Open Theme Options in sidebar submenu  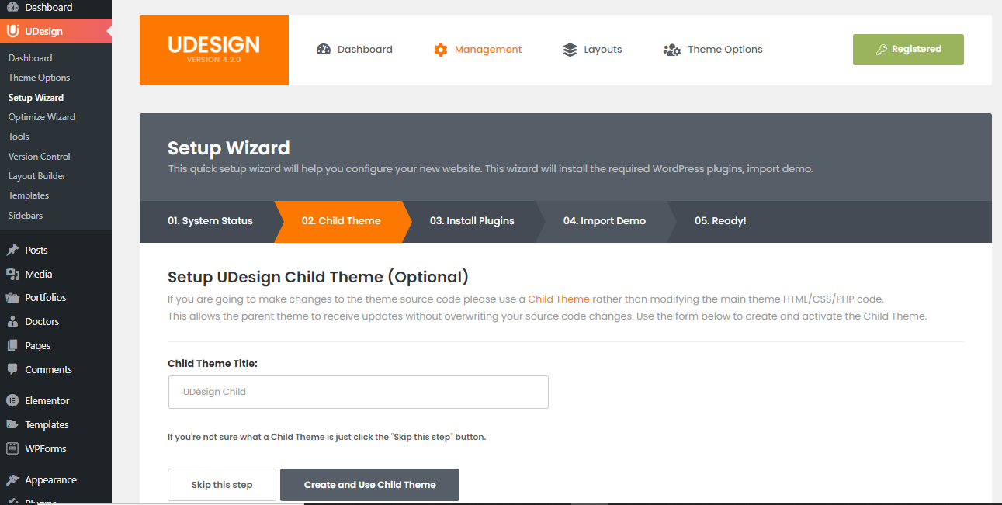click(x=39, y=78)
